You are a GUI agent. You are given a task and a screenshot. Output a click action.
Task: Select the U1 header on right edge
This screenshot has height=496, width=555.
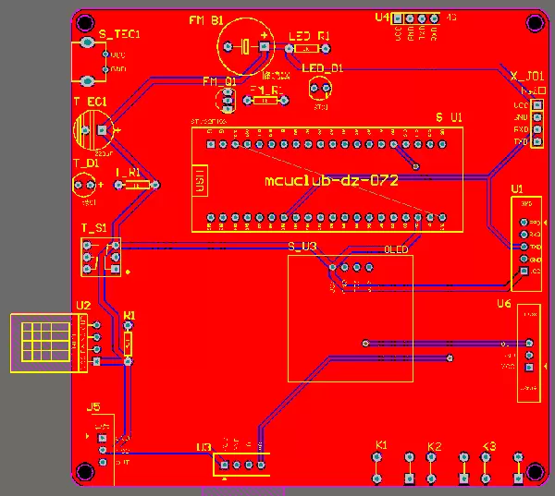(x=528, y=241)
